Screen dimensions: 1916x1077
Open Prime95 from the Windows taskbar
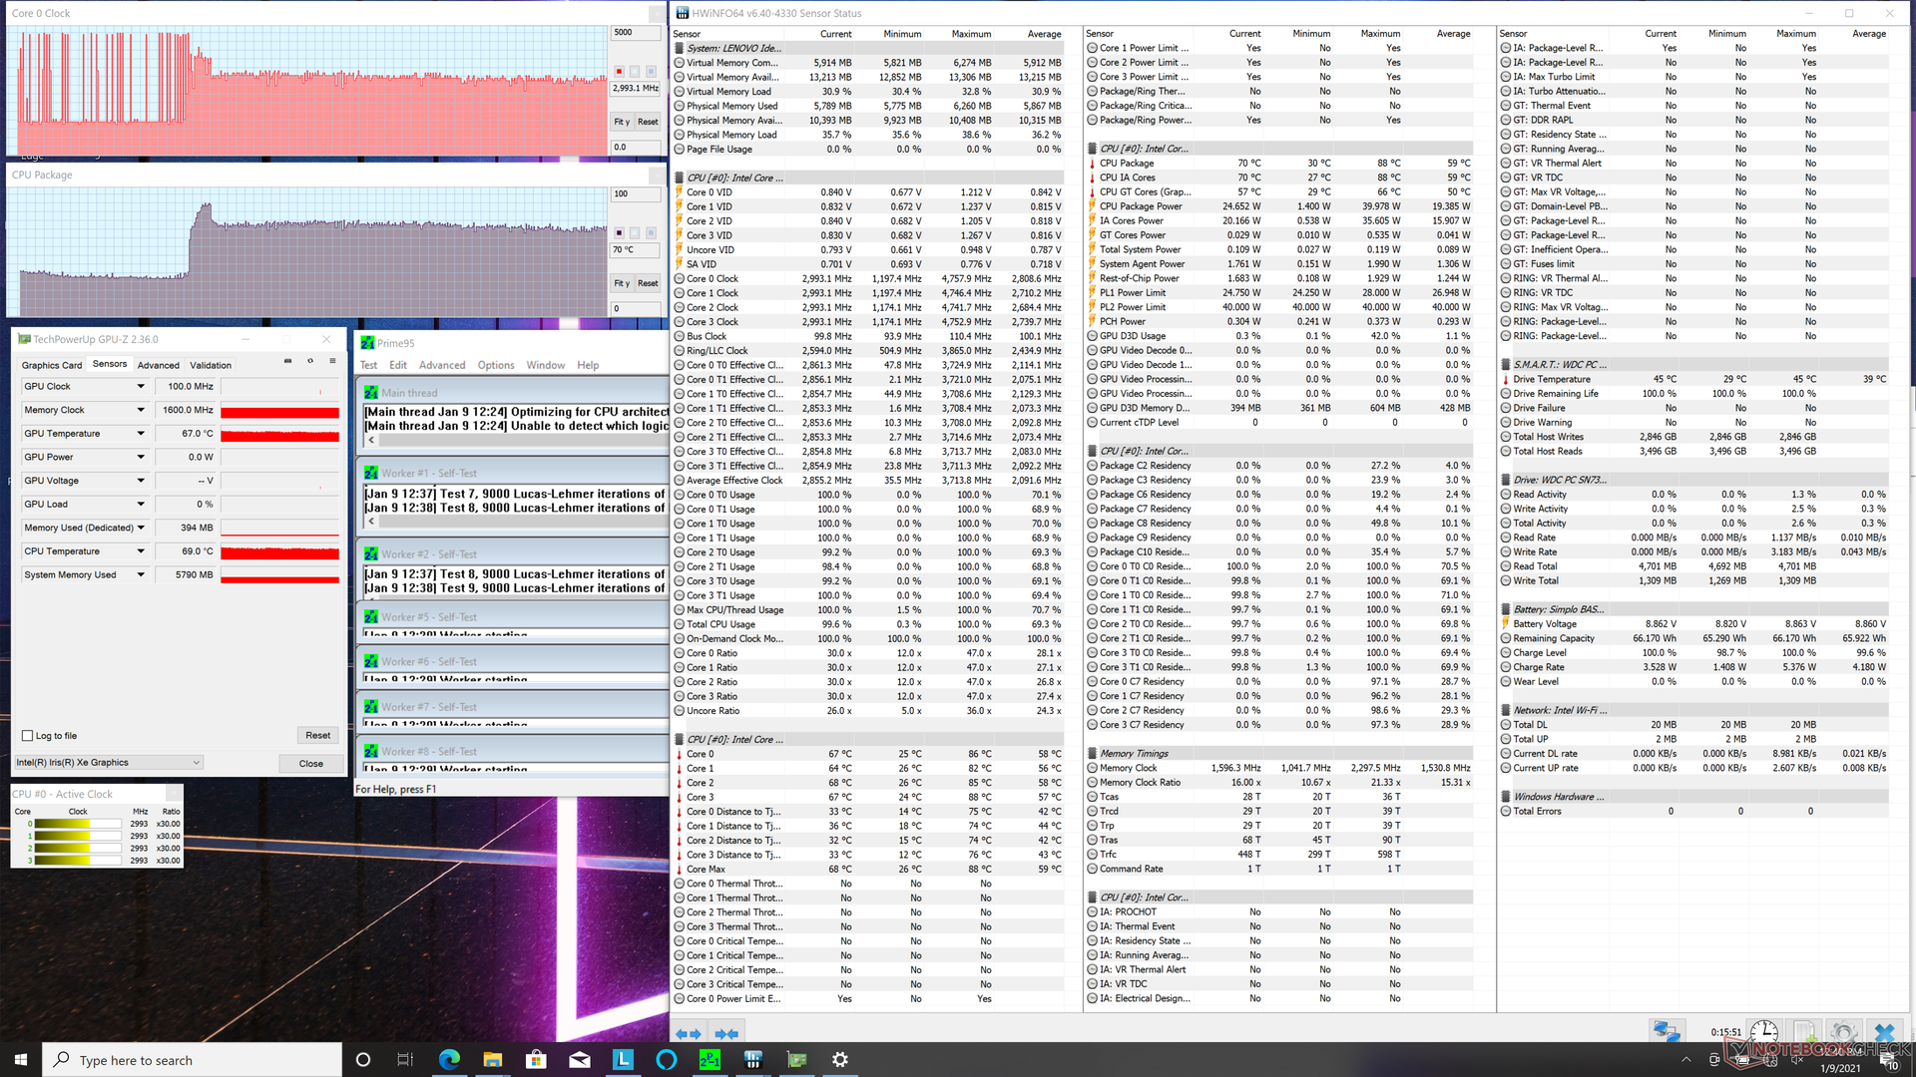click(x=710, y=1060)
